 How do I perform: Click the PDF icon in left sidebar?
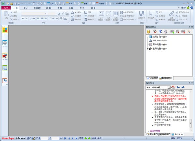point(5,55)
